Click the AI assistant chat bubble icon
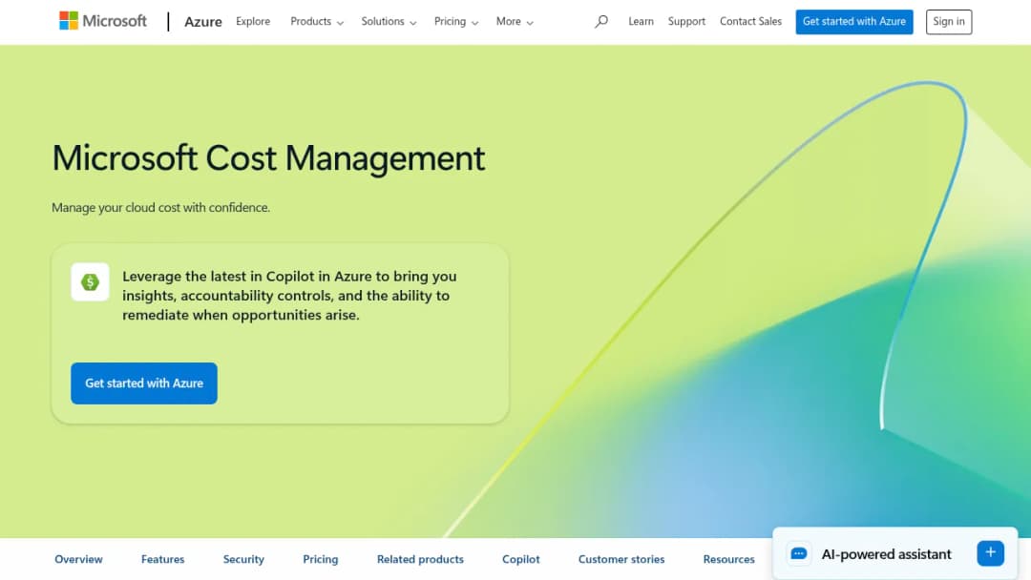The width and height of the screenshot is (1031, 580). pos(799,553)
